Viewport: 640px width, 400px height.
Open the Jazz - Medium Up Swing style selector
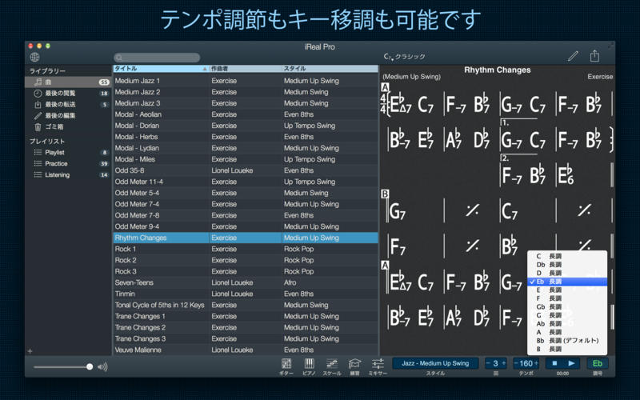435,363
